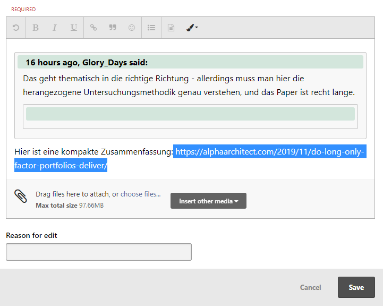Click the undo icon in editor toolbar
The height and width of the screenshot is (308, 383).
point(16,28)
